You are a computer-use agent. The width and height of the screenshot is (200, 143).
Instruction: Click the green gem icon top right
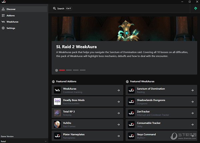(195, 9)
